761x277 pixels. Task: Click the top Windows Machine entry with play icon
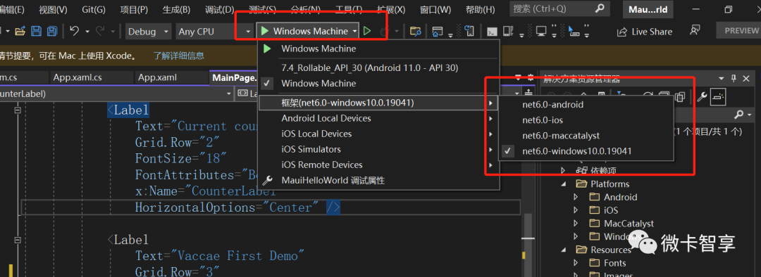[x=318, y=49]
